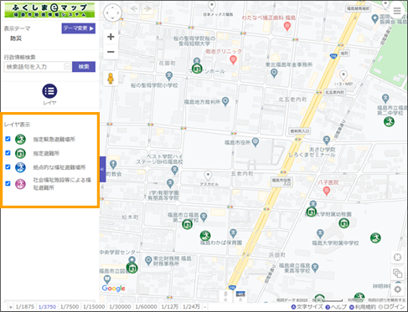
Task: Click the 検索語句を入力 search field
Action: [35, 67]
